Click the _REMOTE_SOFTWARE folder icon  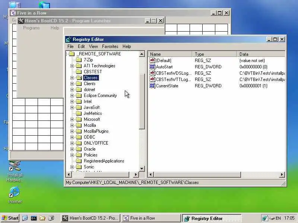click(72, 54)
